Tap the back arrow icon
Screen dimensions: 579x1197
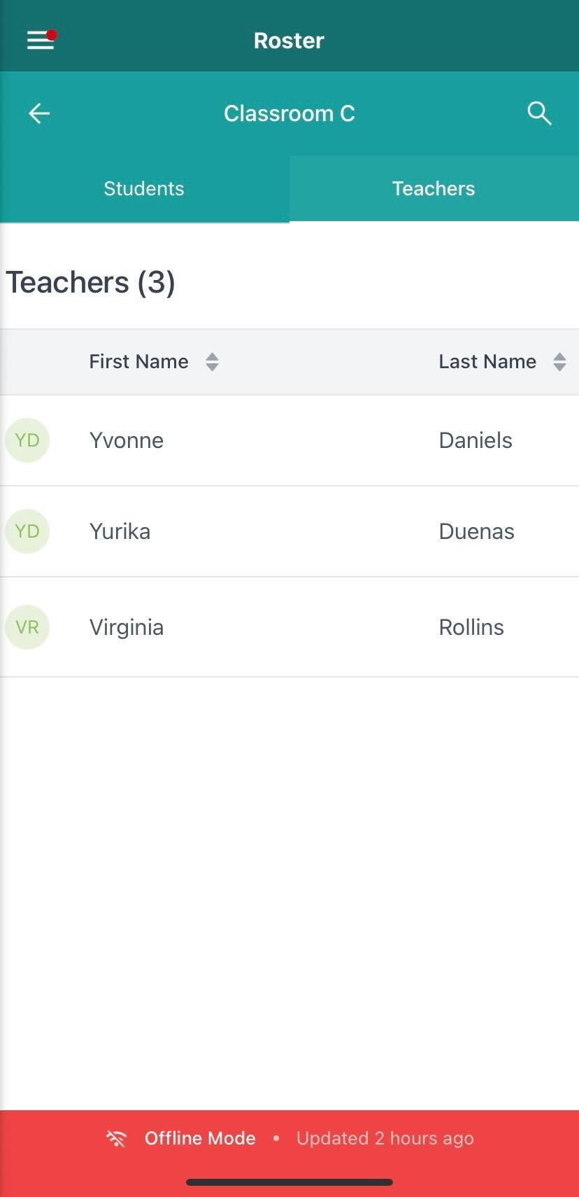point(39,113)
